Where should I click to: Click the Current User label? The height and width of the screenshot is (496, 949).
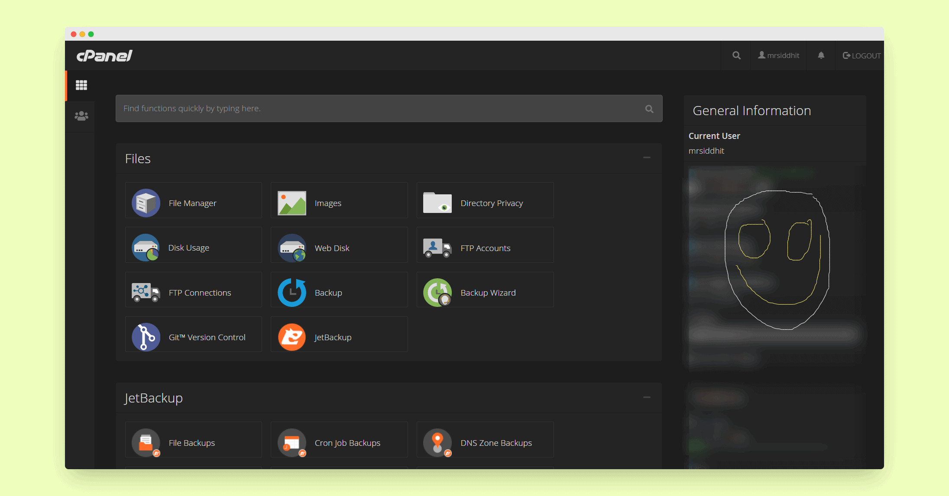(x=714, y=136)
